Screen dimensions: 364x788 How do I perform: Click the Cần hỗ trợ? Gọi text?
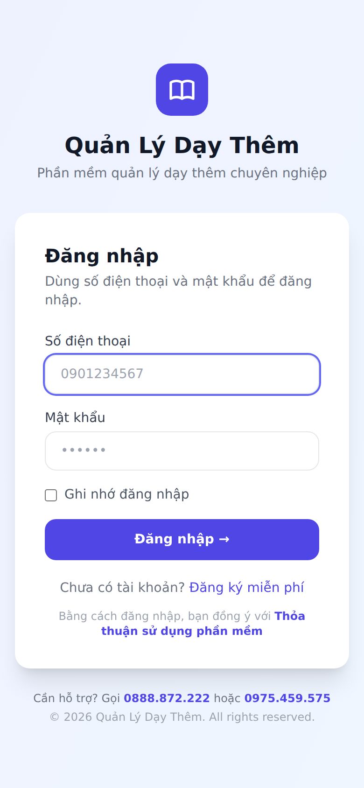pyautogui.click(x=77, y=698)
